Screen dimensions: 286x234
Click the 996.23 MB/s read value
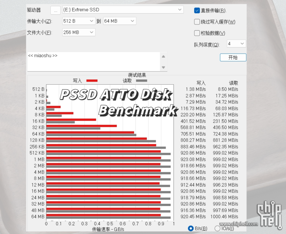[225, 185]
